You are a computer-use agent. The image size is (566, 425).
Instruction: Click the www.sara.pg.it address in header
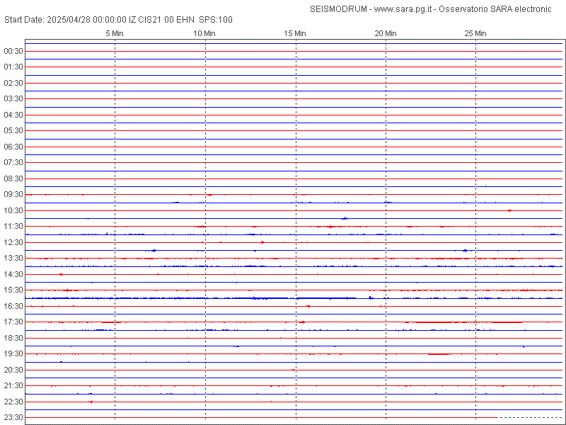pyautogui.click(x=403, y=9)
